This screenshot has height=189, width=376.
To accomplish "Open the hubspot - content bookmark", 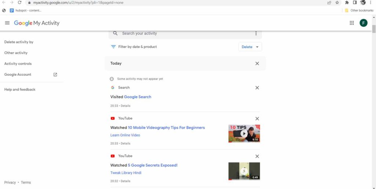I will click(x=25, y=10).
